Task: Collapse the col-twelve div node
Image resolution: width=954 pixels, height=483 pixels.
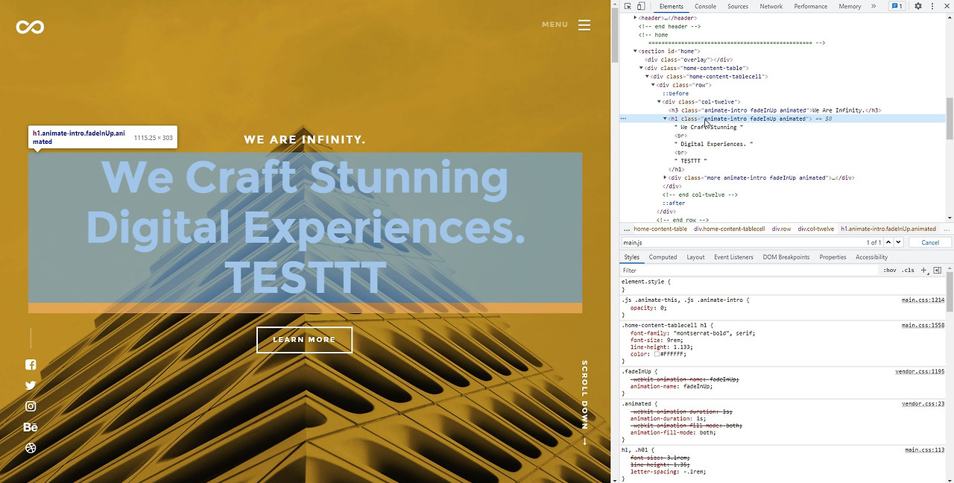Action: pyautogui.click(x=660, y=101)
